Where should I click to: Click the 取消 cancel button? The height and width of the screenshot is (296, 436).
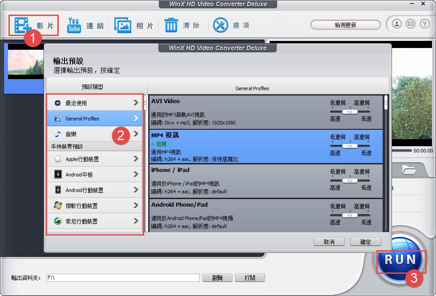pos(329,242)
